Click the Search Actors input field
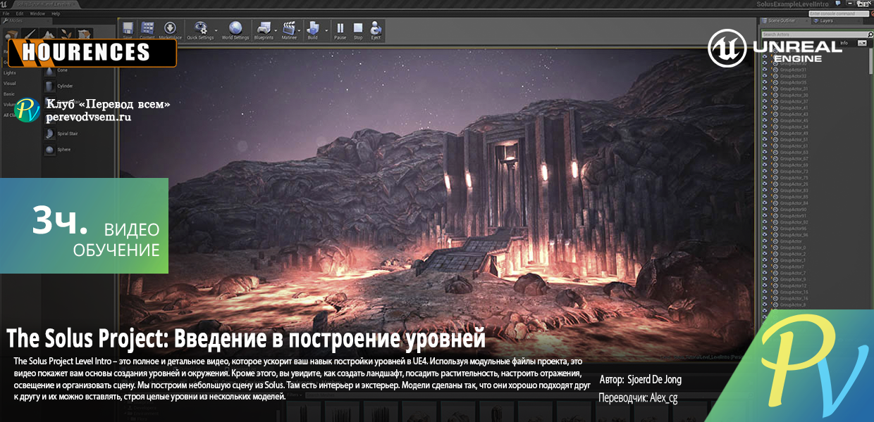The image size is (874, 422). pos(814,34)
